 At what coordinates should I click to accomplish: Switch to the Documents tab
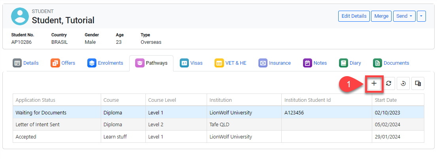391,63
